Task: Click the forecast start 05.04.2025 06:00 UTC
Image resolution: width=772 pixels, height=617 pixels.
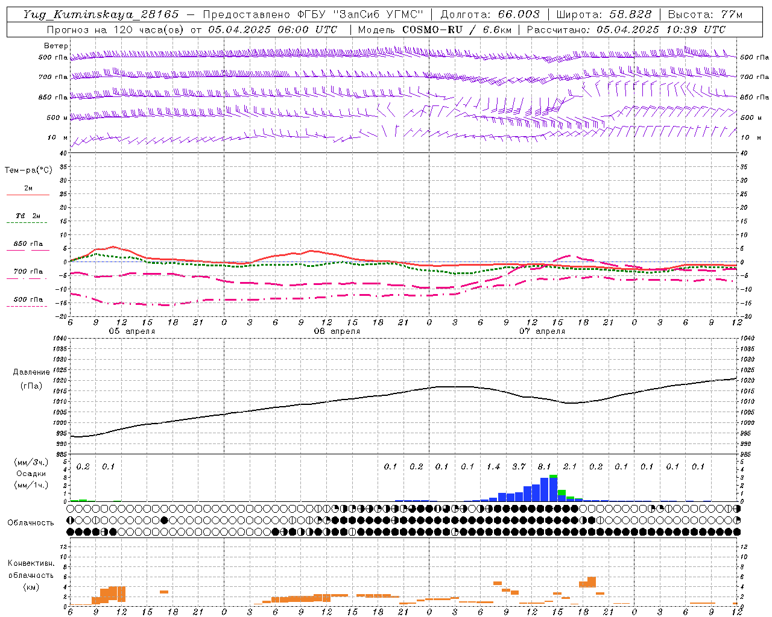Action: coord(273,30)
